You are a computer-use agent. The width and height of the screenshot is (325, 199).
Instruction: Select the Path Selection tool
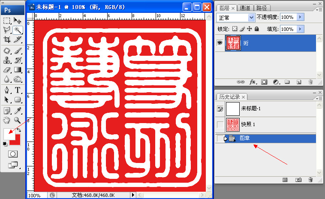click(6, 99)
